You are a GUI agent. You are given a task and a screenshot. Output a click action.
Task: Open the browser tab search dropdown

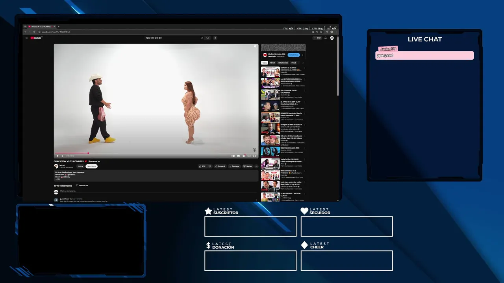pyautogui.click(x=25, y=26)
